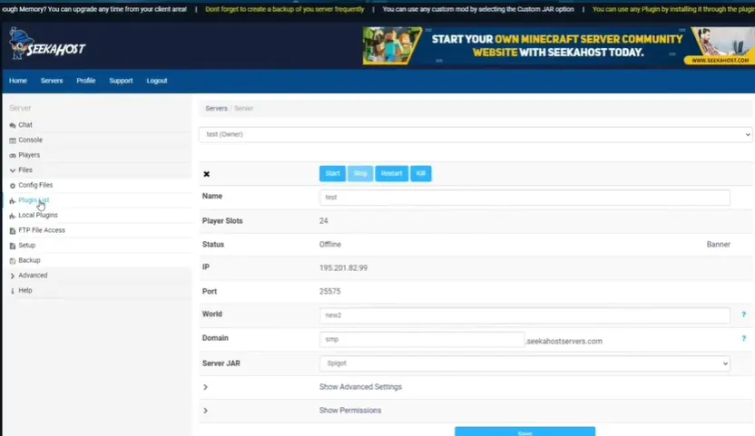The width and height of the screenshot is (755, 436).
Task: Open the Servers menu item
Action: tap(52, 81)
